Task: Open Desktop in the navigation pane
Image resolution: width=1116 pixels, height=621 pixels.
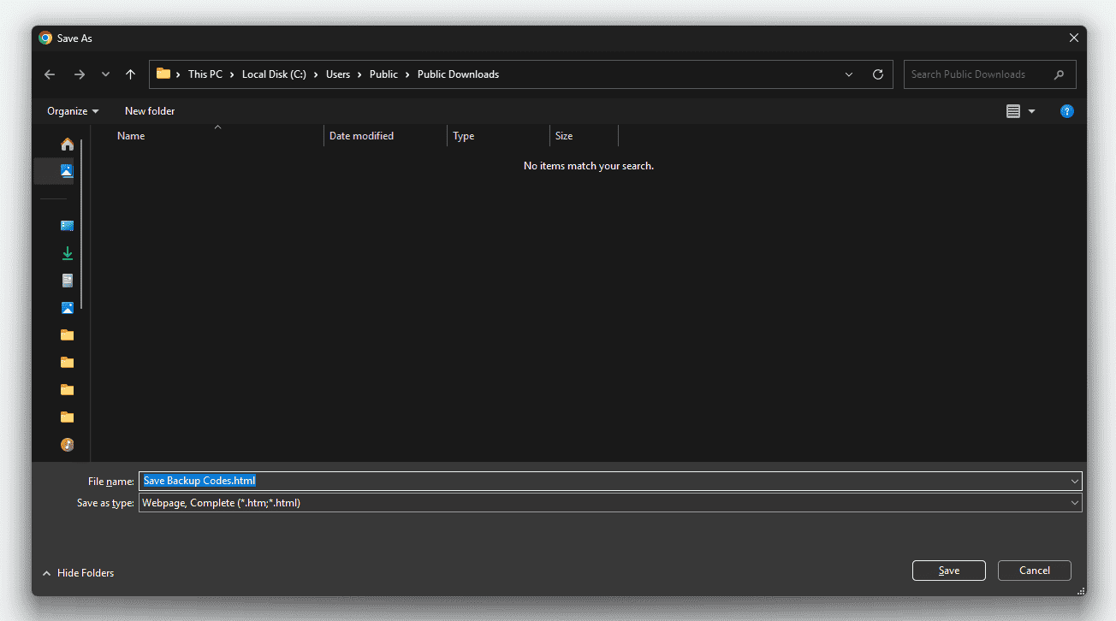Action: (x=67, y=226)
